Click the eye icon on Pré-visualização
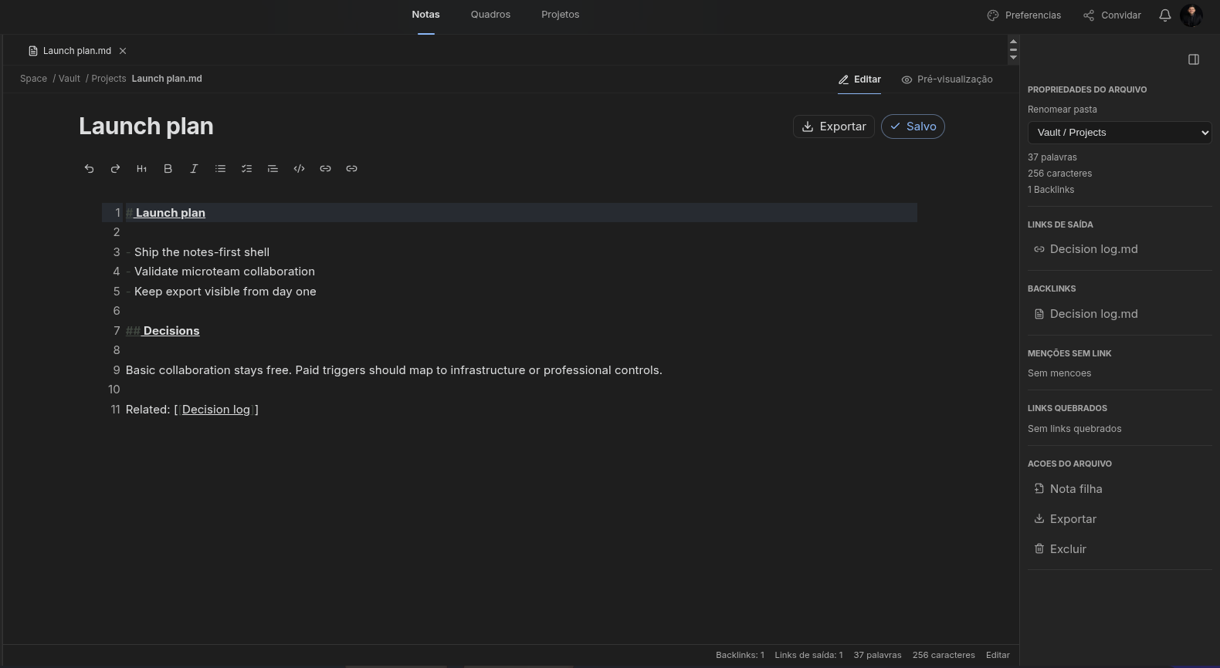The width and height of the screenshot is (1220, 668). 907,79
